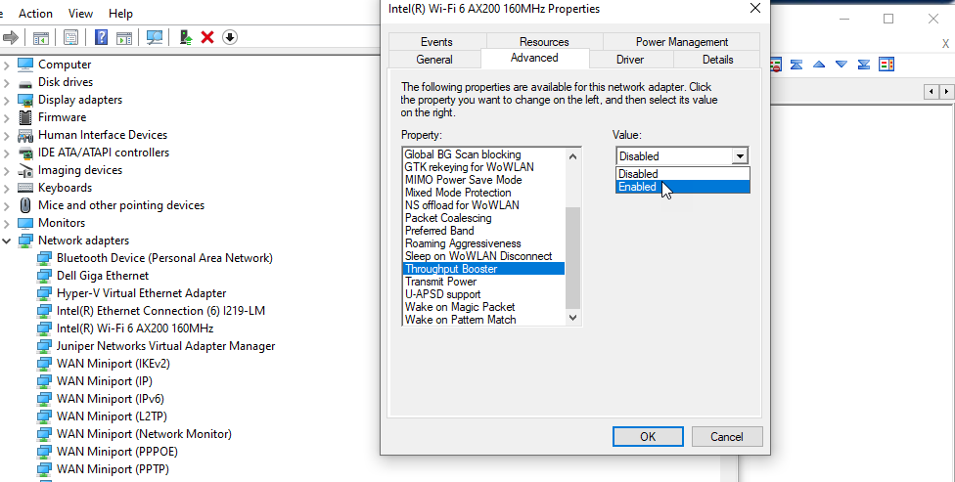Click the red X uninstall device icon

207,38
